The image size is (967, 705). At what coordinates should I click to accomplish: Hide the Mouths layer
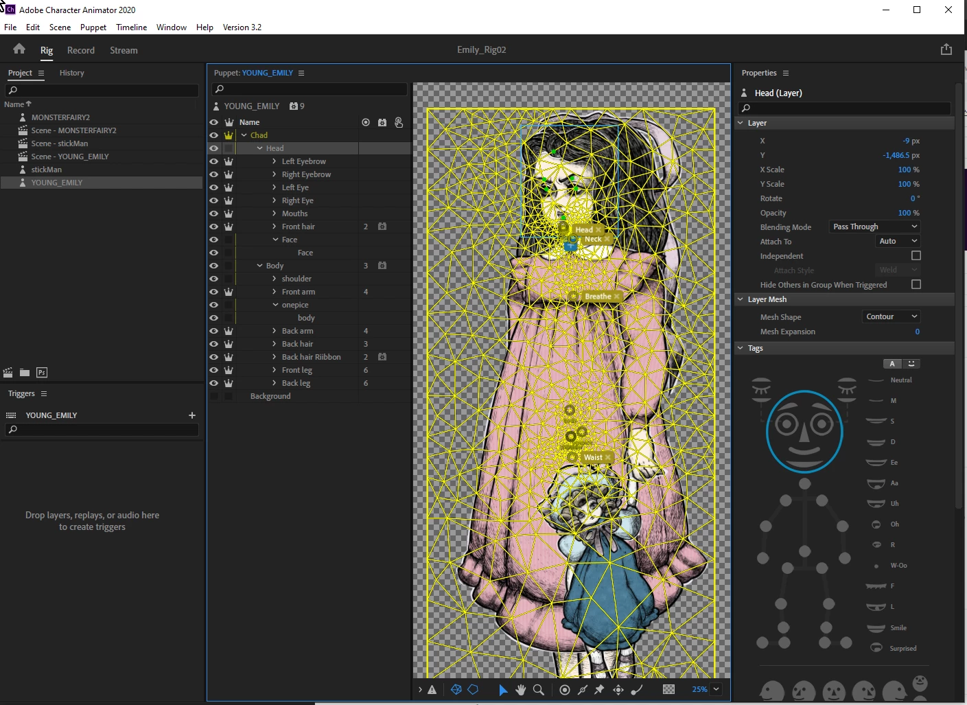(213, 213)
